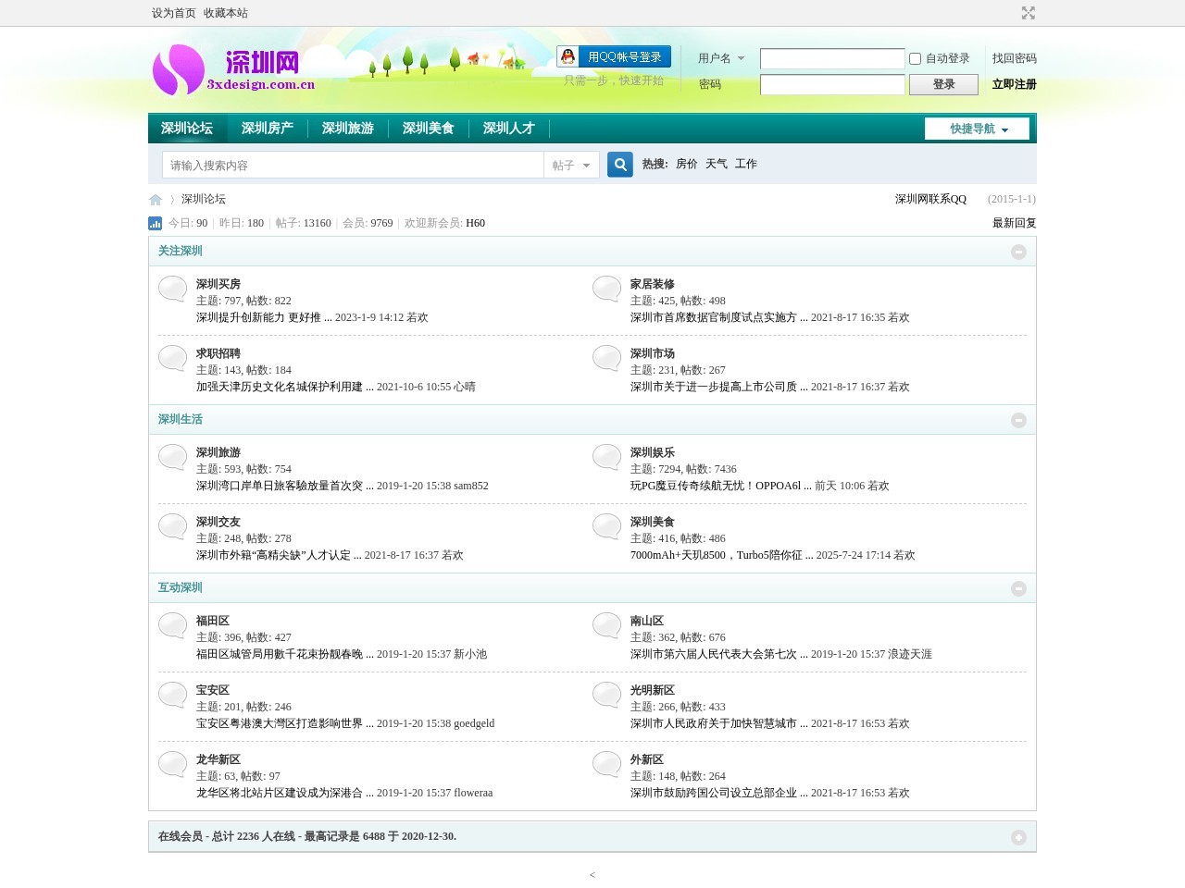This screenshot has height=888, width=1185.
Task: Collapse the 互动深圳 section
Action: pos(1018,588)
